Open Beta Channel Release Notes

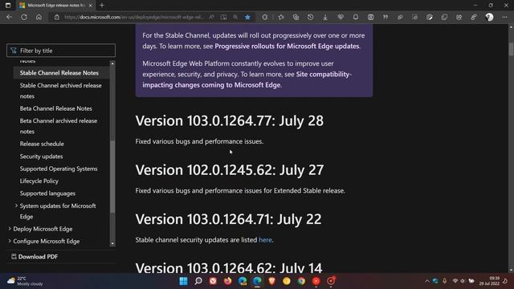tap(55, 108)
